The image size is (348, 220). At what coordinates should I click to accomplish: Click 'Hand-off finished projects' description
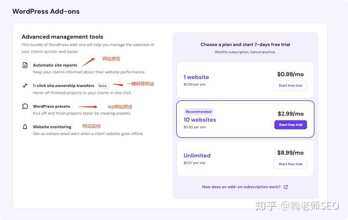(x=82, y=92)
